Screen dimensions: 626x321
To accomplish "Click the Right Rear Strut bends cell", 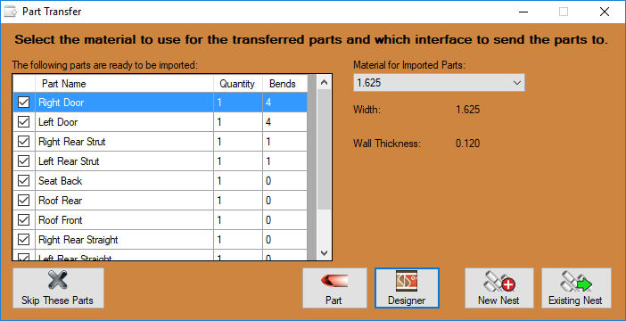I will (285, 142).
